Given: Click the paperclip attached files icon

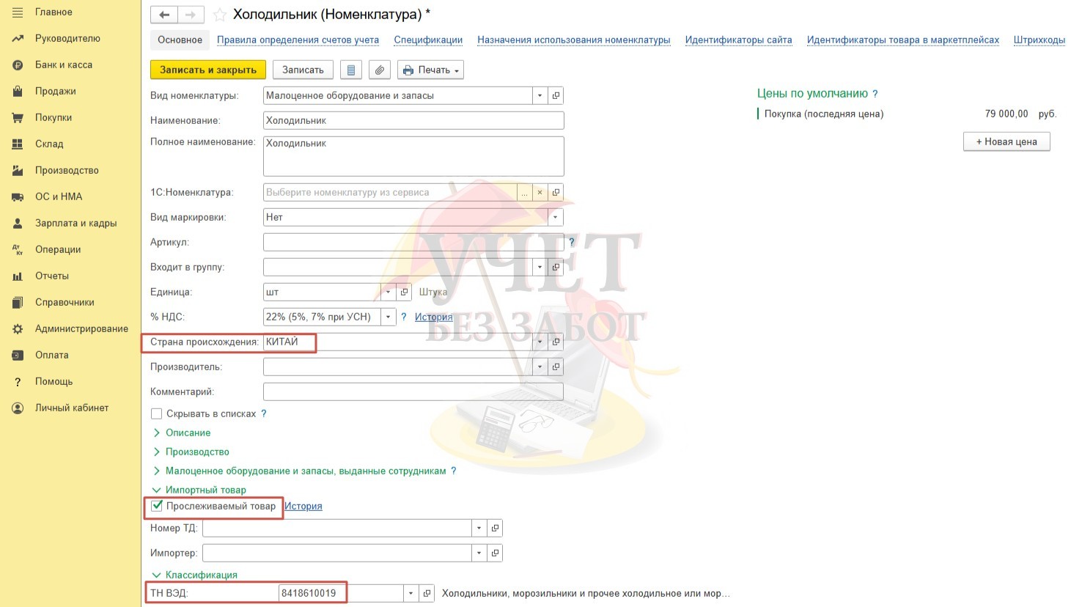Looking at the screenshot, I should click(379, 70).
